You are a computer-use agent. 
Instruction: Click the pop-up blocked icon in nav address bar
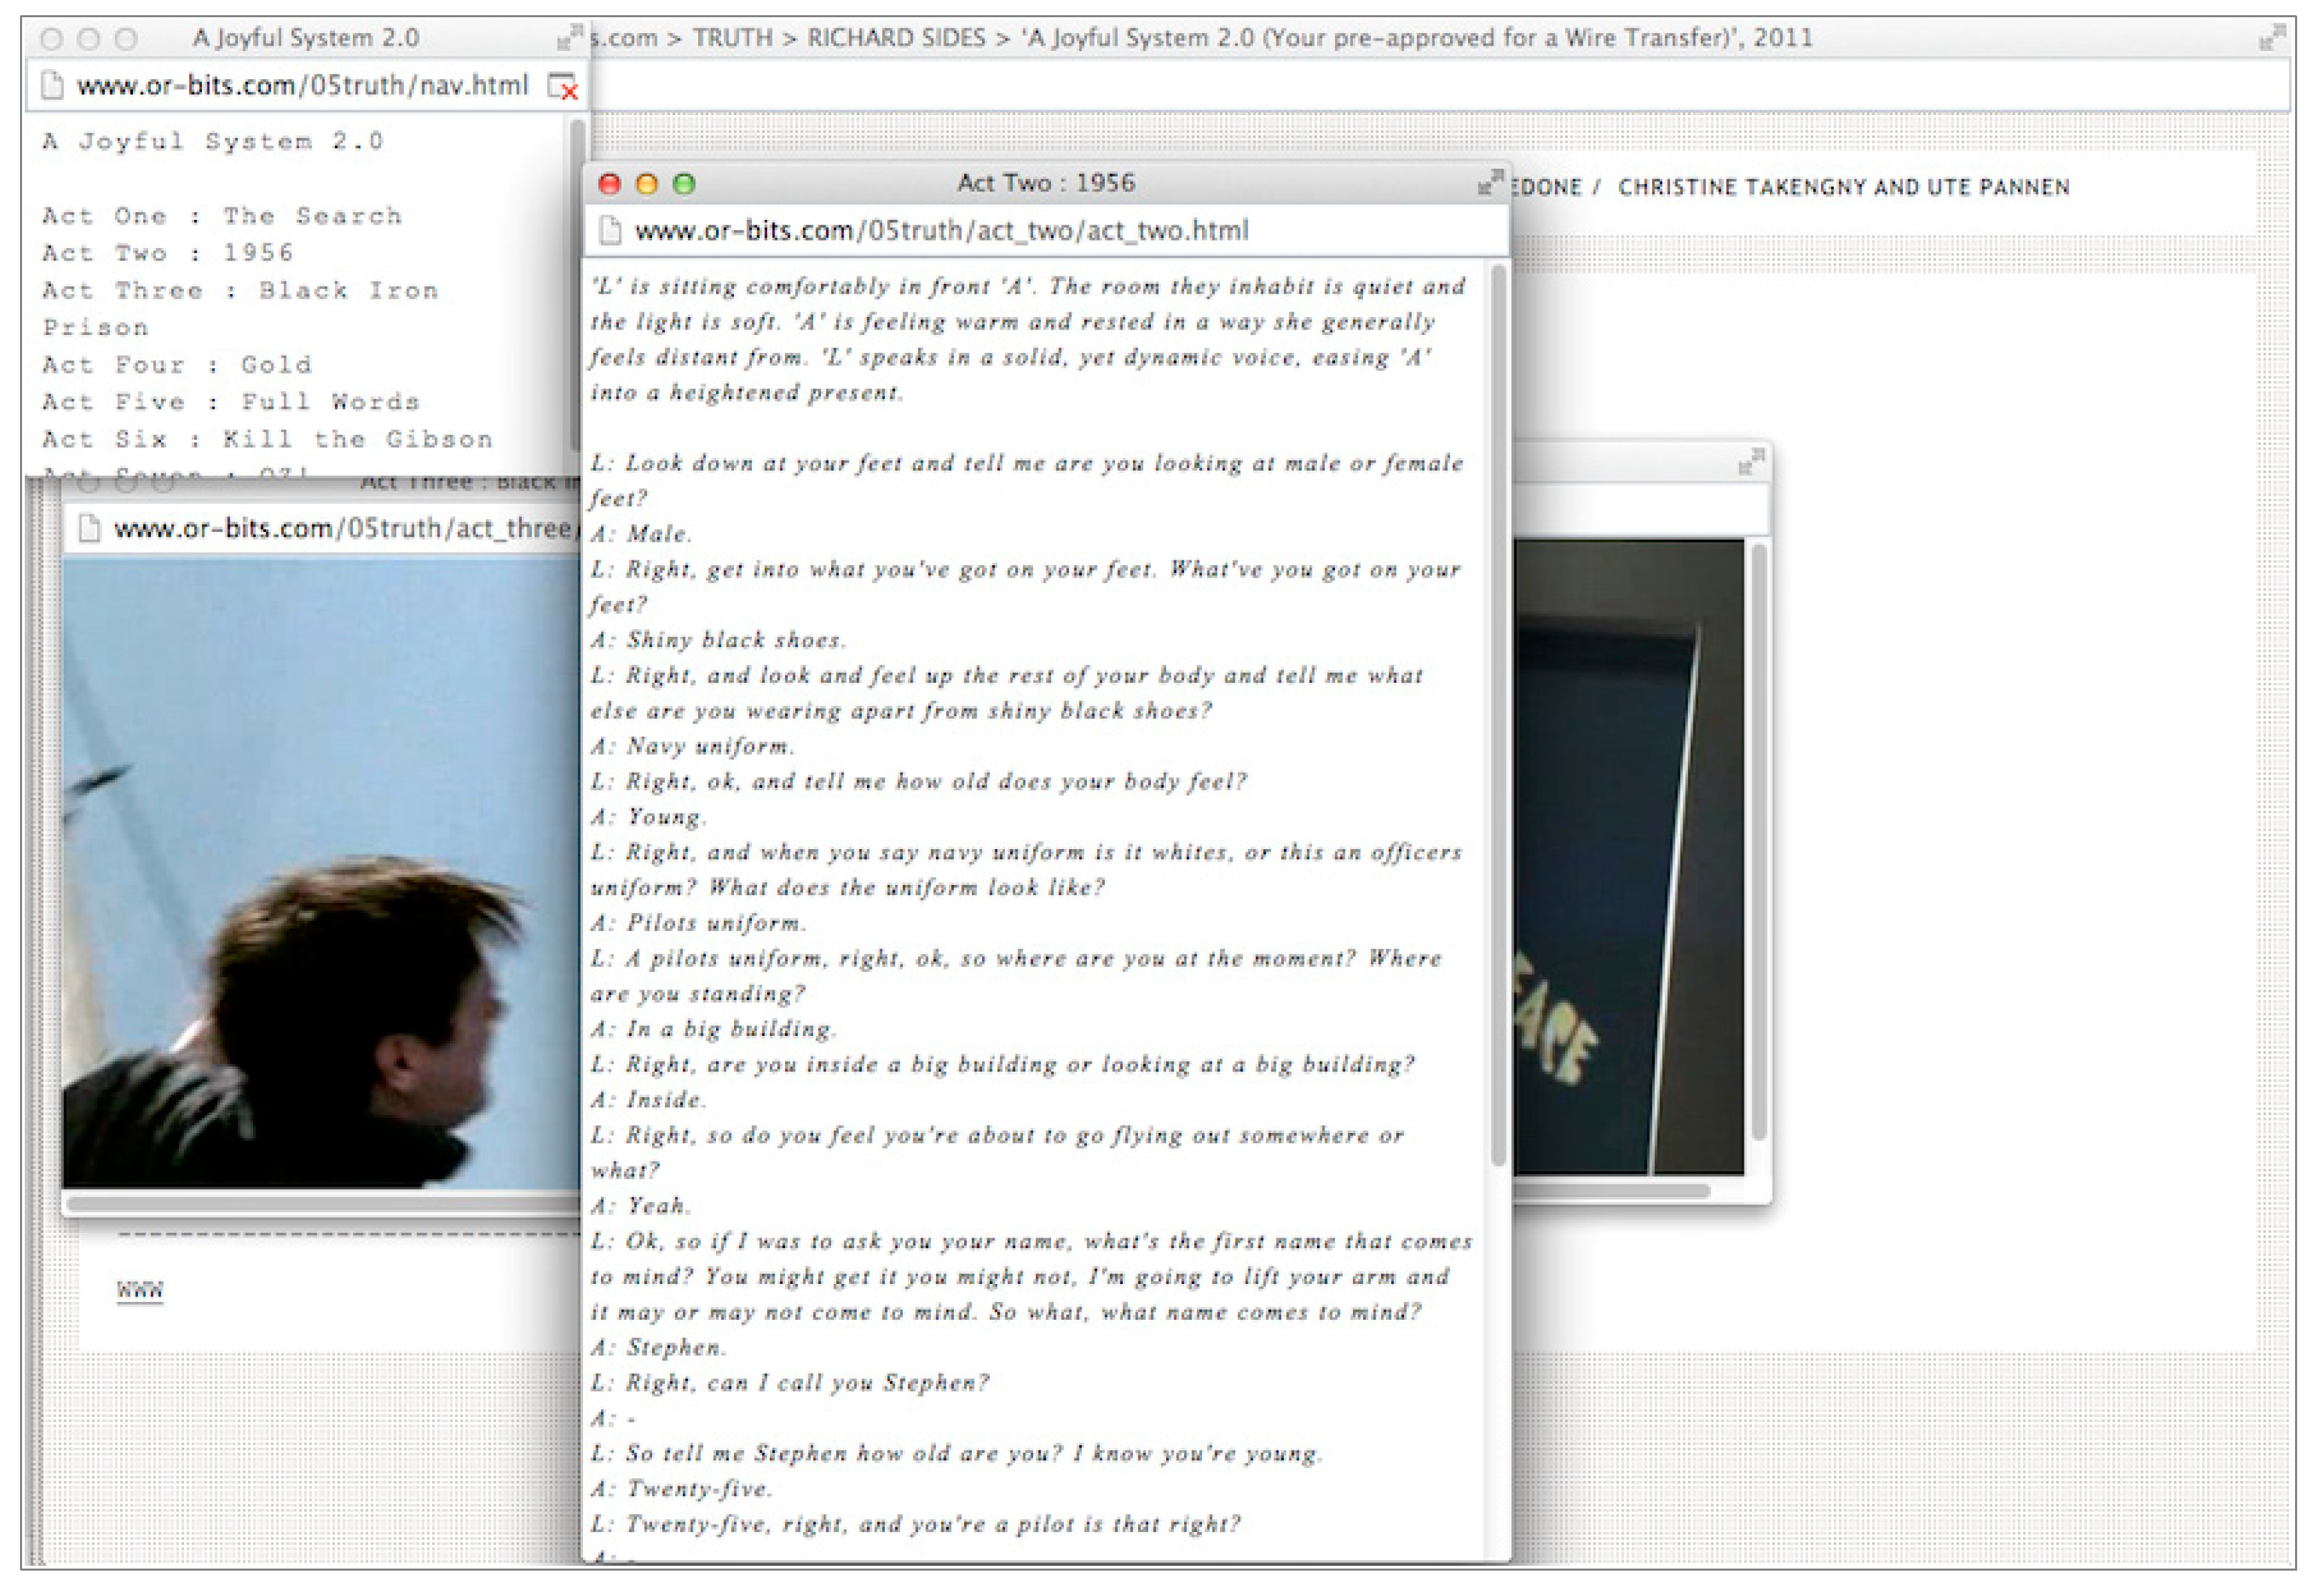(x=563, y=87)
